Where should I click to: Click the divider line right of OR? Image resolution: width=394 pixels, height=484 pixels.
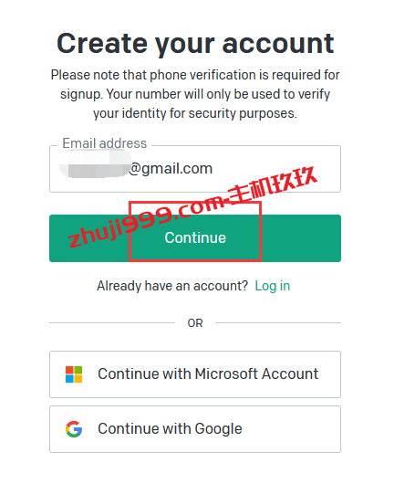[278, 323]
